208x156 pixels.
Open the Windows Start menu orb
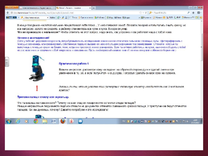(x=9, y=121)
